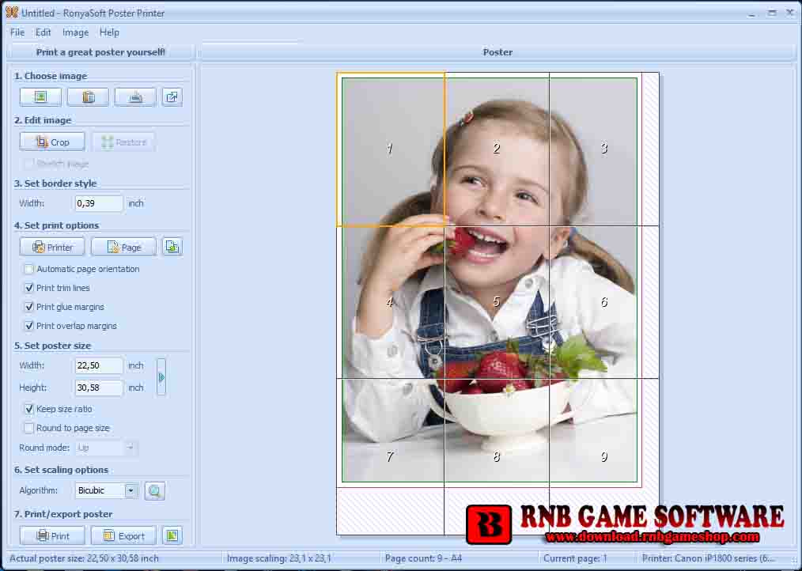The width and height of the screenshot is (802, 571).
Task: Open Page setup
Action: pos(123,247)
